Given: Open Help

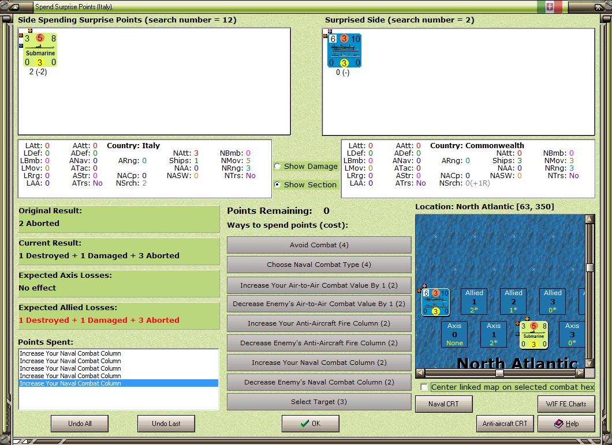Looking at the screenshot, I should pyautogui.click(x=566, y=424).
